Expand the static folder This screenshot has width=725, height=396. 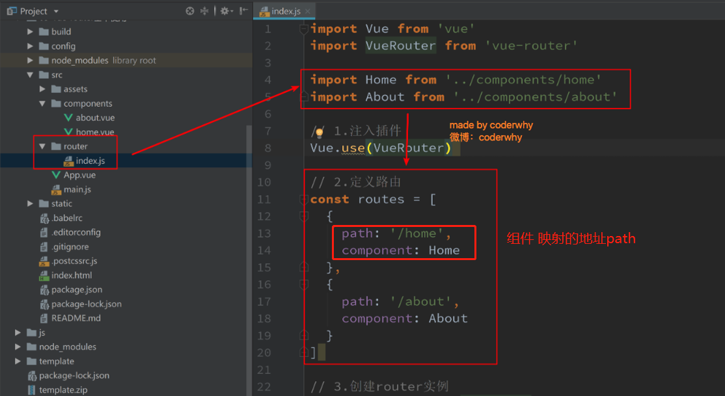30,204
